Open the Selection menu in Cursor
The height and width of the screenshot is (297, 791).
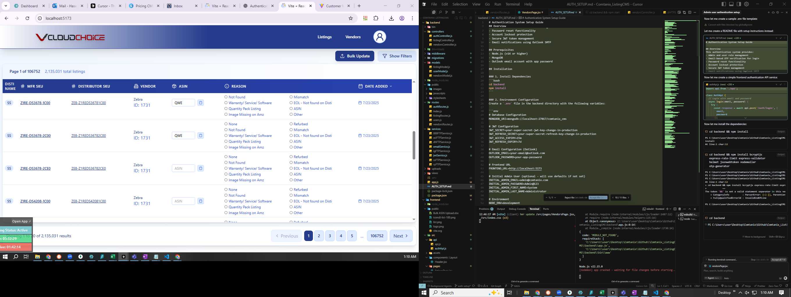[460, 4]
